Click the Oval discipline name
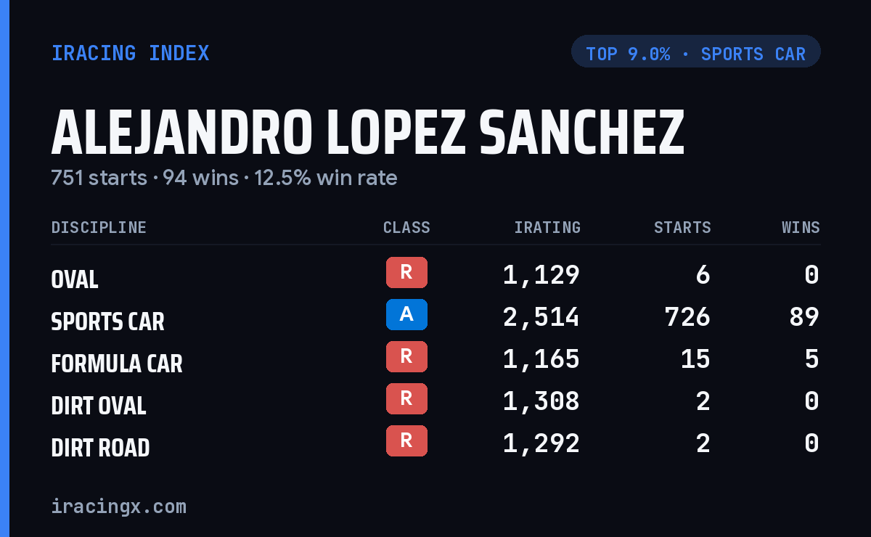The width and height of the screenshot is (871, 537). (x=75, y=279)
